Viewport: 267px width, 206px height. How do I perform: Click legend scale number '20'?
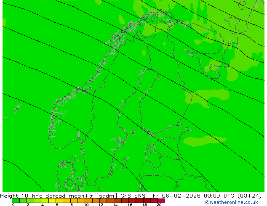pyautogui.click(x=159, y=205)
